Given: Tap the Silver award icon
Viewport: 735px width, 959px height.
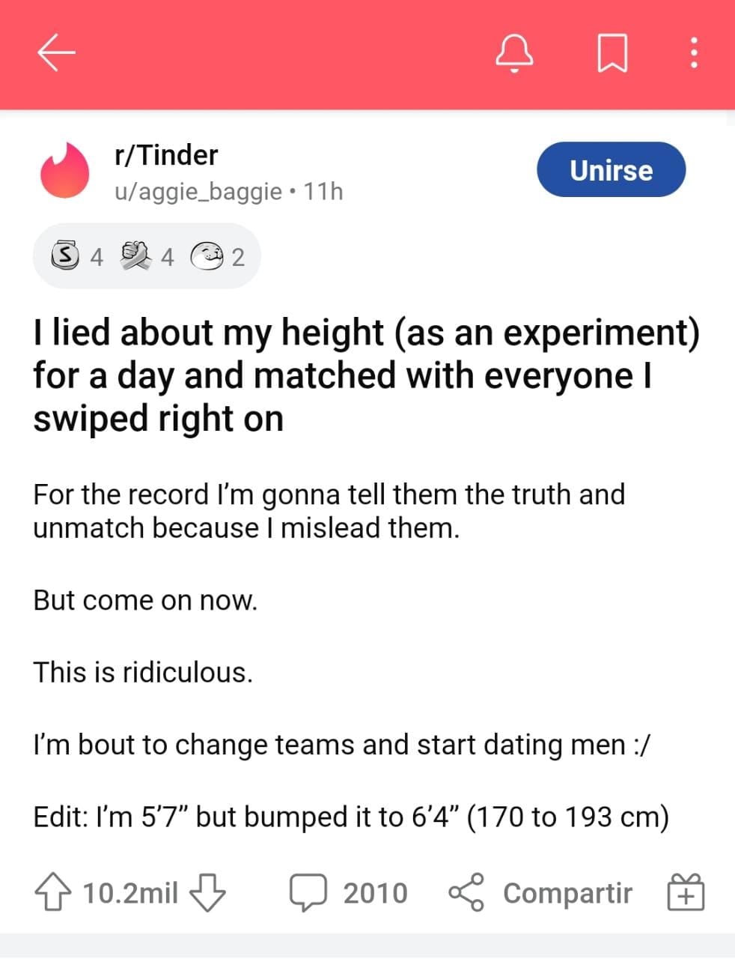Looking at the screenshot, I should 66,256.
